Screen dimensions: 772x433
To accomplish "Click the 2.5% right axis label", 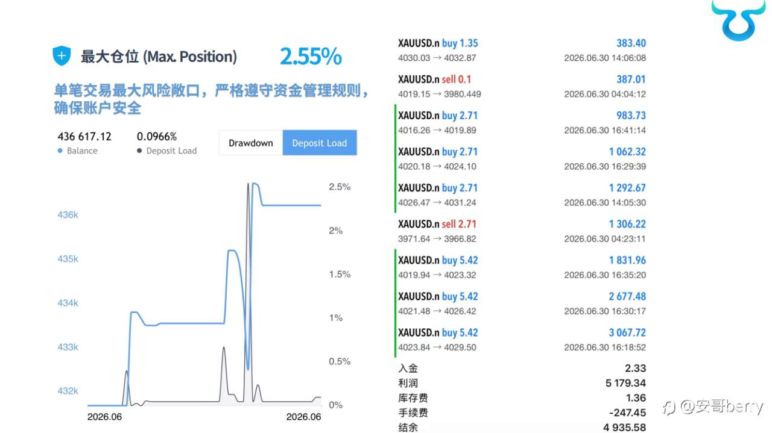I will point(340,187).
